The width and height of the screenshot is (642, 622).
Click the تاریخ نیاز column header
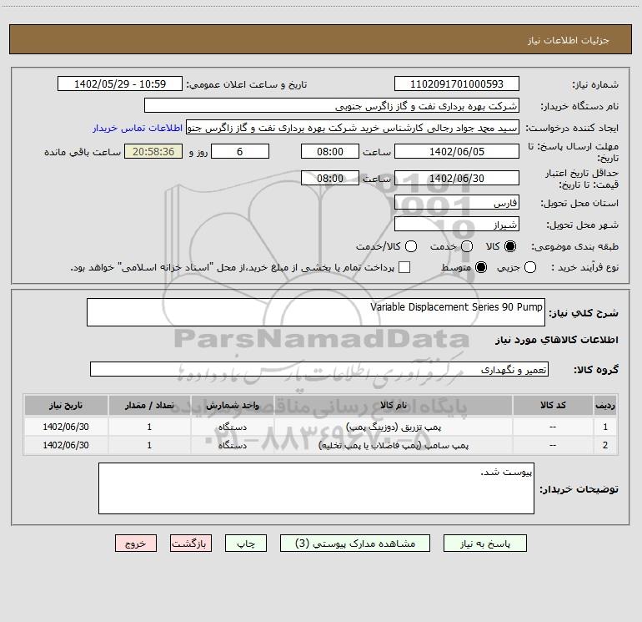[x=66, y=405]
